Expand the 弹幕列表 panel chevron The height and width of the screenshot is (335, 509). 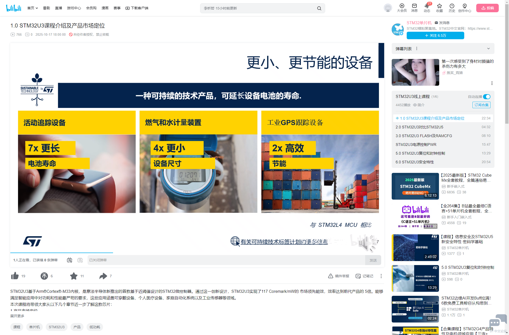tap(488, 48)
